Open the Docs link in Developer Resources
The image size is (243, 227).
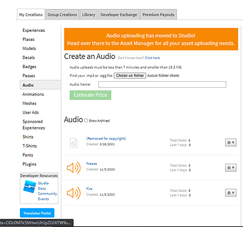[x=42, y=188]
